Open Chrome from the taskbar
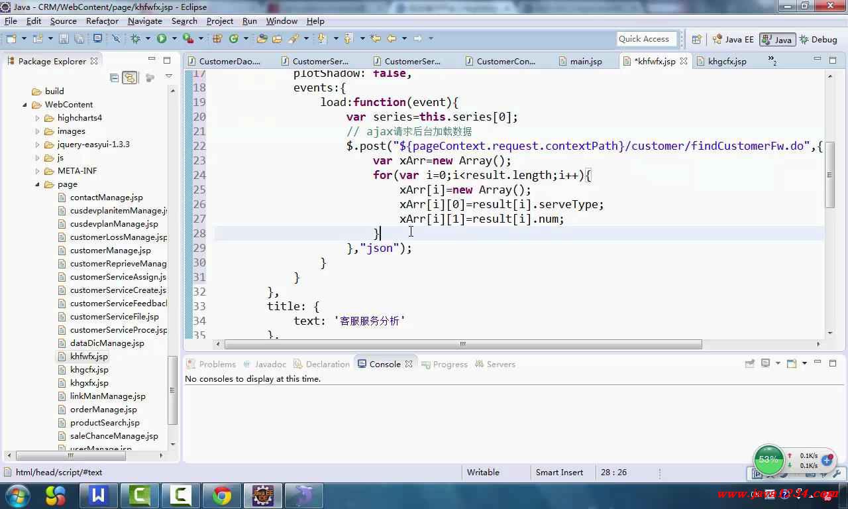 click(x=222, y=495)
